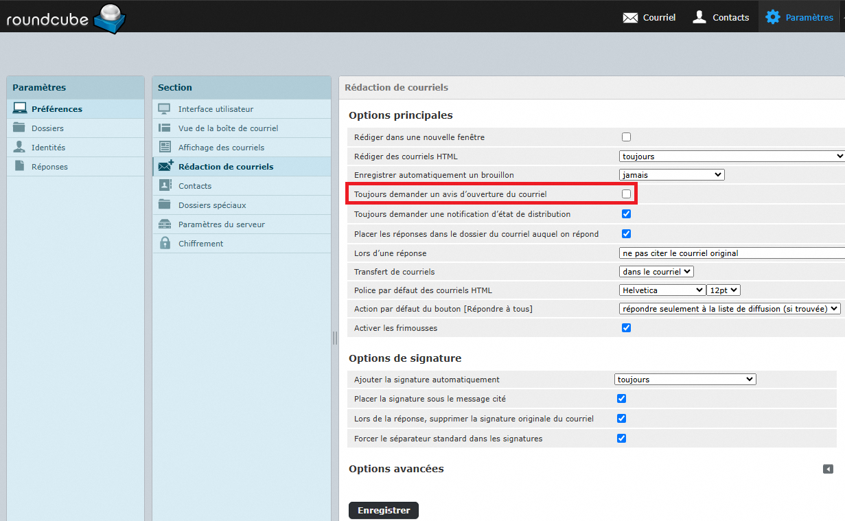This screenshot has width=845, height=521.
Task: Open Paramètres du serveur section icon
Action: pyautogui.click(x=165, y=224)
